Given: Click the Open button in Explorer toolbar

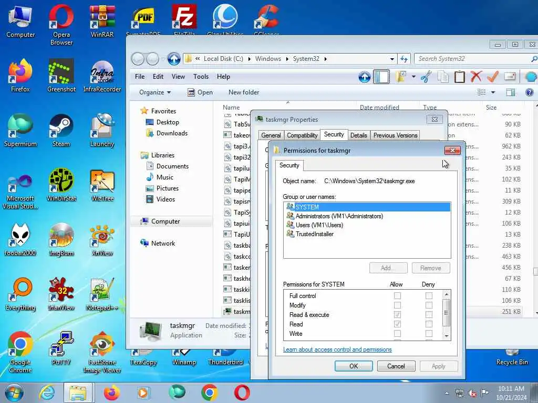Looking at the screenshot, I should point(200,92).
